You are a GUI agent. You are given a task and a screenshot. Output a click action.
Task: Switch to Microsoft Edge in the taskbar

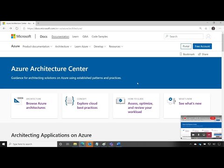(x=82, y=144)
